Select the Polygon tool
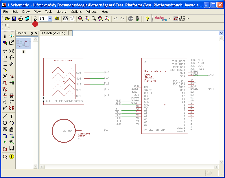This screenshot has height=178, width=225. [12, 129]
